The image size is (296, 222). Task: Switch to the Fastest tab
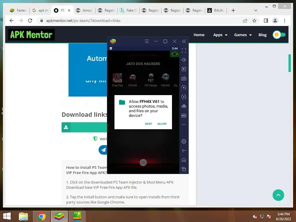tap(18, 10)
